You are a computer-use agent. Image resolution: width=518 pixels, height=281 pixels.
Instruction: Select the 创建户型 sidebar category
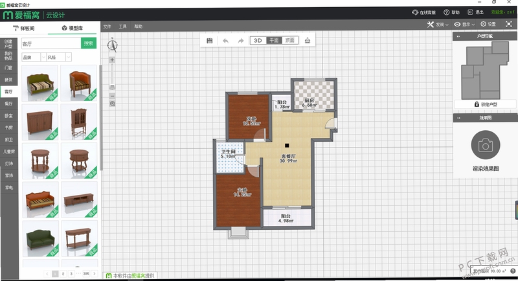point(8,43)
